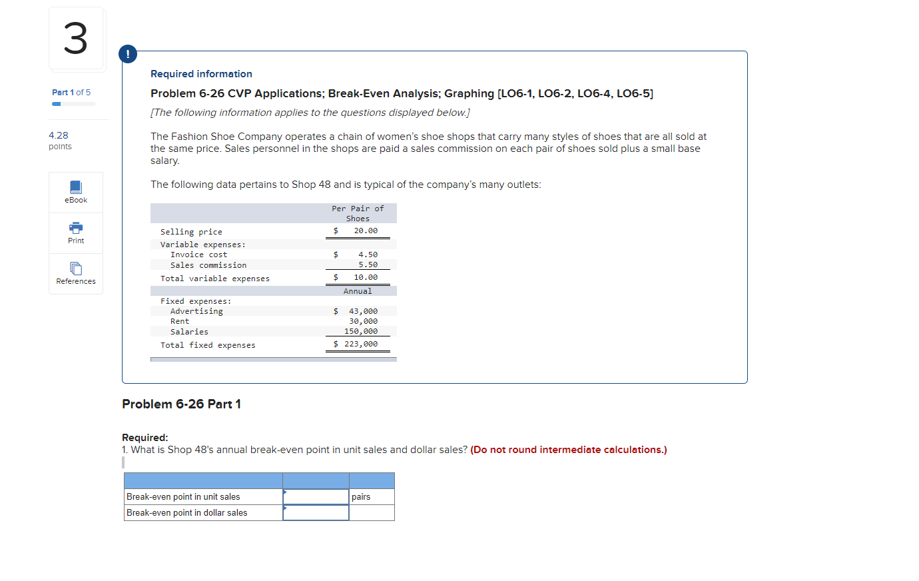Click the blue exclamation alert icon
This screenshot has width=919, height=581.
tap(127, 54)
